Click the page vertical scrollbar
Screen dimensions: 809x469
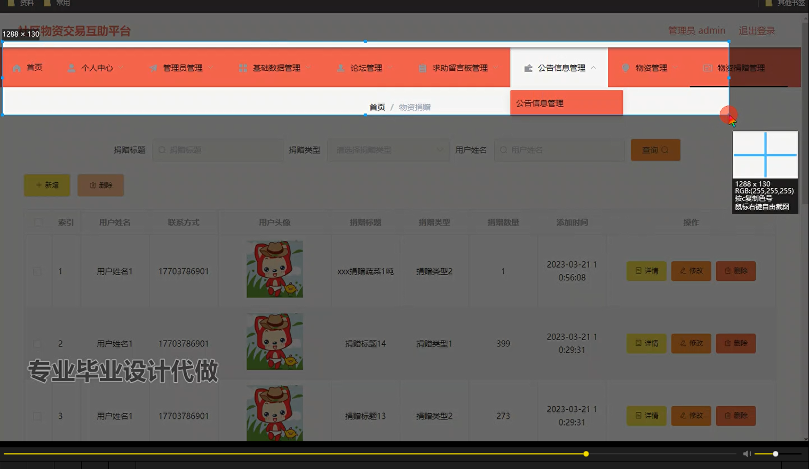(806, 114)
